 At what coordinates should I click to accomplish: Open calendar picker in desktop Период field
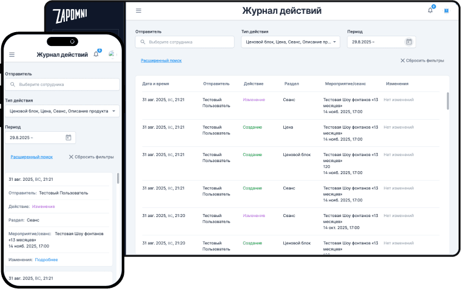point(408,42)
